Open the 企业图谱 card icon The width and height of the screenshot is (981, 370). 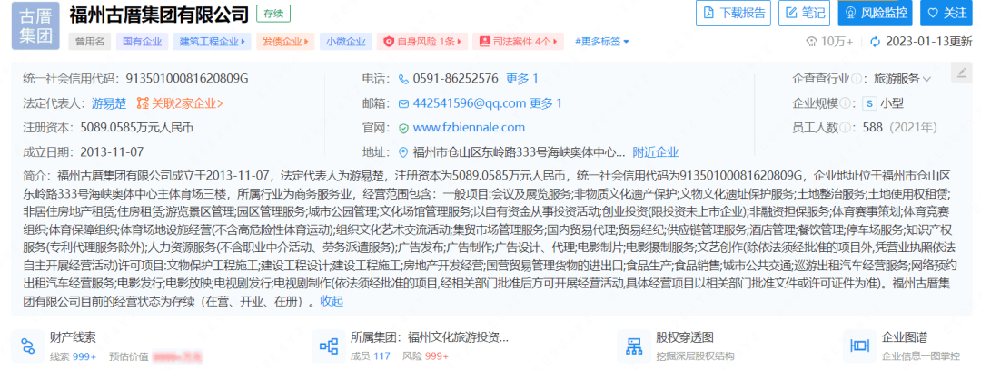[859, 346]
